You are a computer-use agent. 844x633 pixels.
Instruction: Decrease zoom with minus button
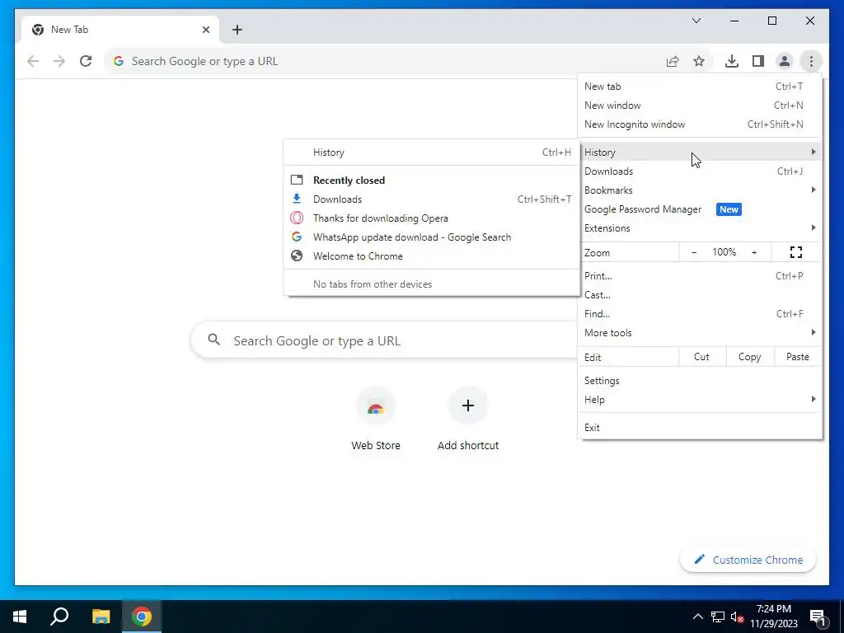(694, 252)
